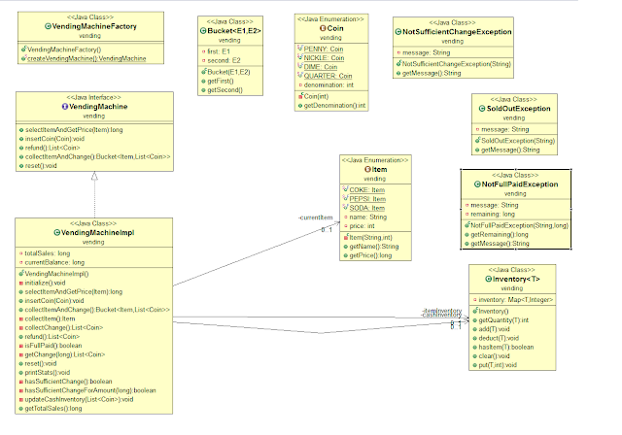This screenshot has height=435, width=622.
Task: Click the Inventory() constructor icon
Action: (475, 311)
